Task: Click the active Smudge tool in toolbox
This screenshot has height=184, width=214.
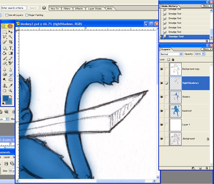Action: pos(11,75)
